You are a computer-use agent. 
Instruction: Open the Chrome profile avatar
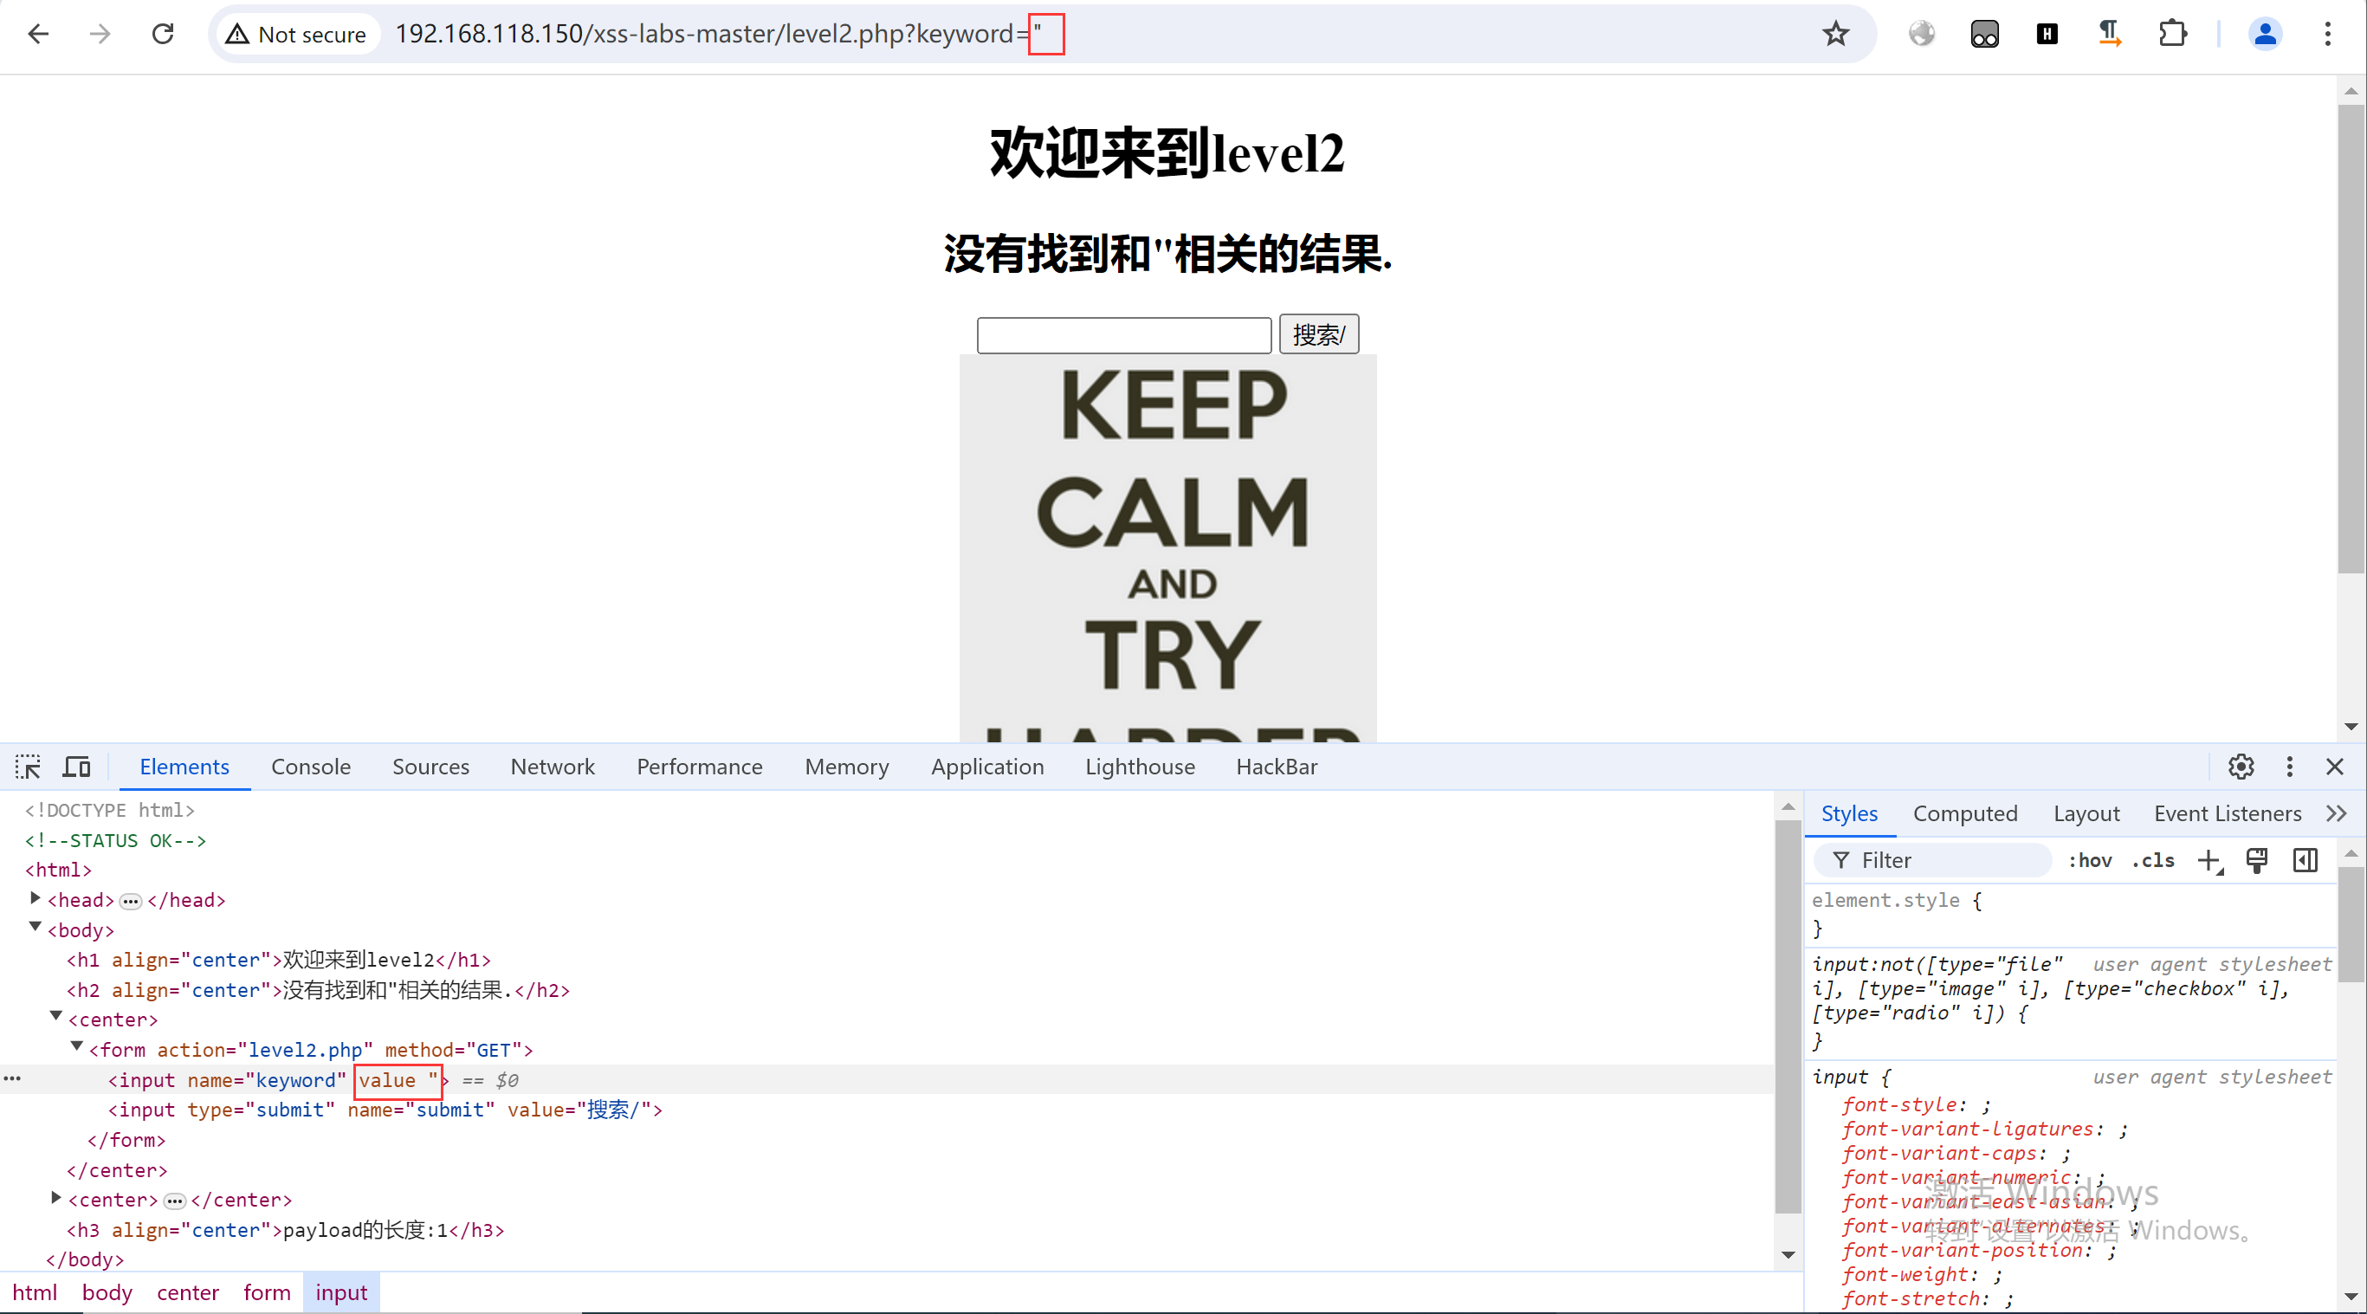pos(2265,34)
